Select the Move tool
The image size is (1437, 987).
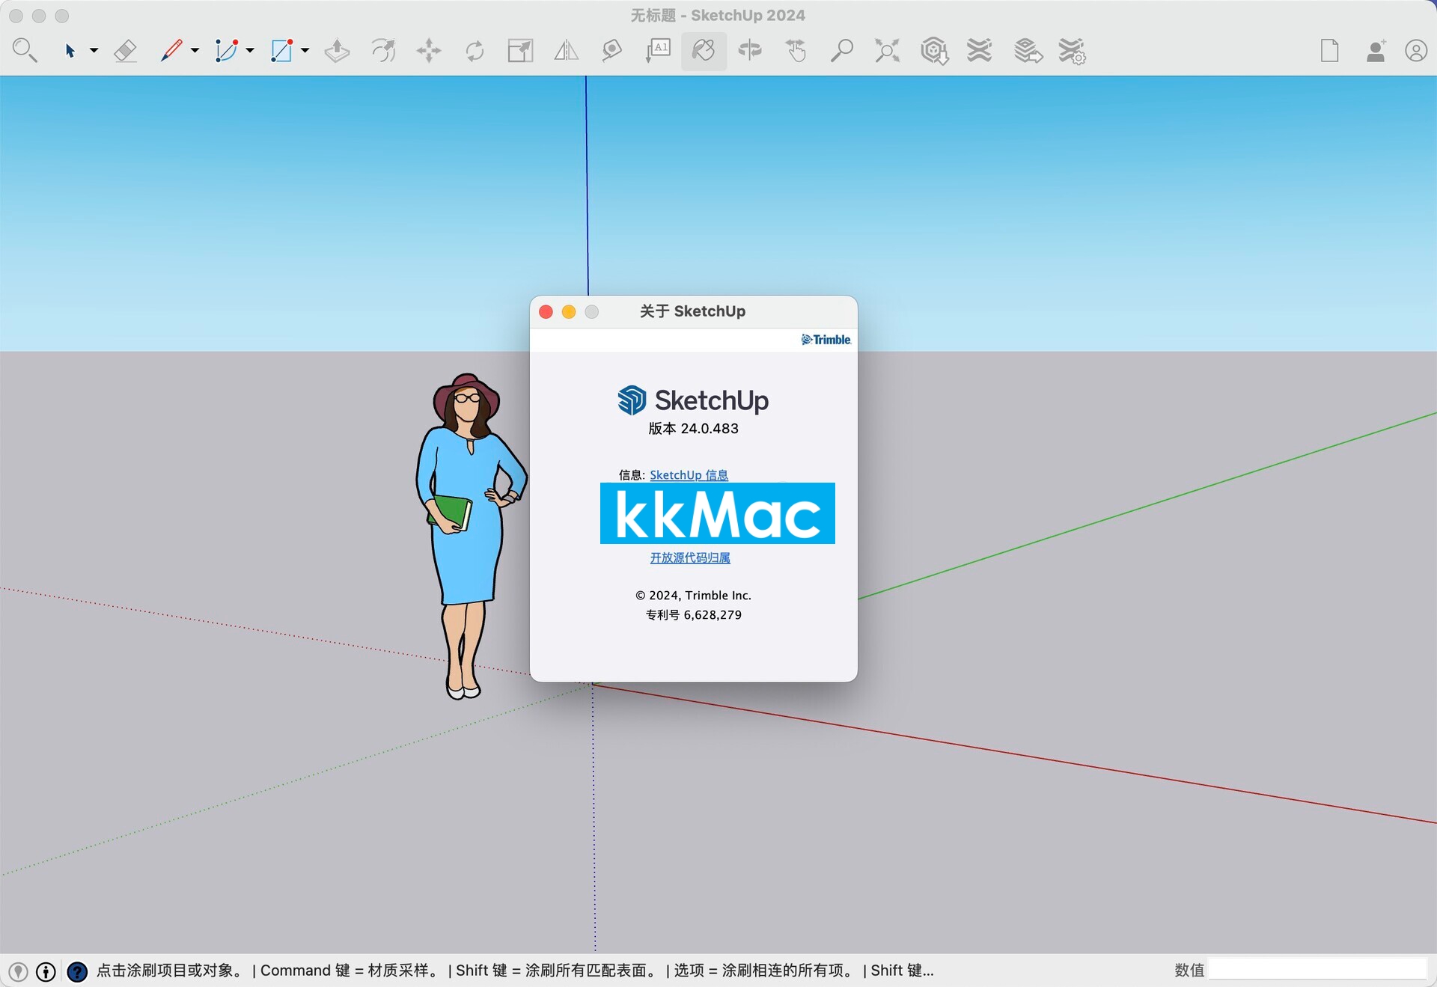click(x=429, y=51)
